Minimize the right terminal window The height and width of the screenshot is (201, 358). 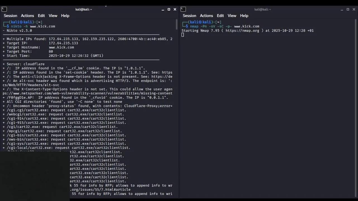(342, 9)
